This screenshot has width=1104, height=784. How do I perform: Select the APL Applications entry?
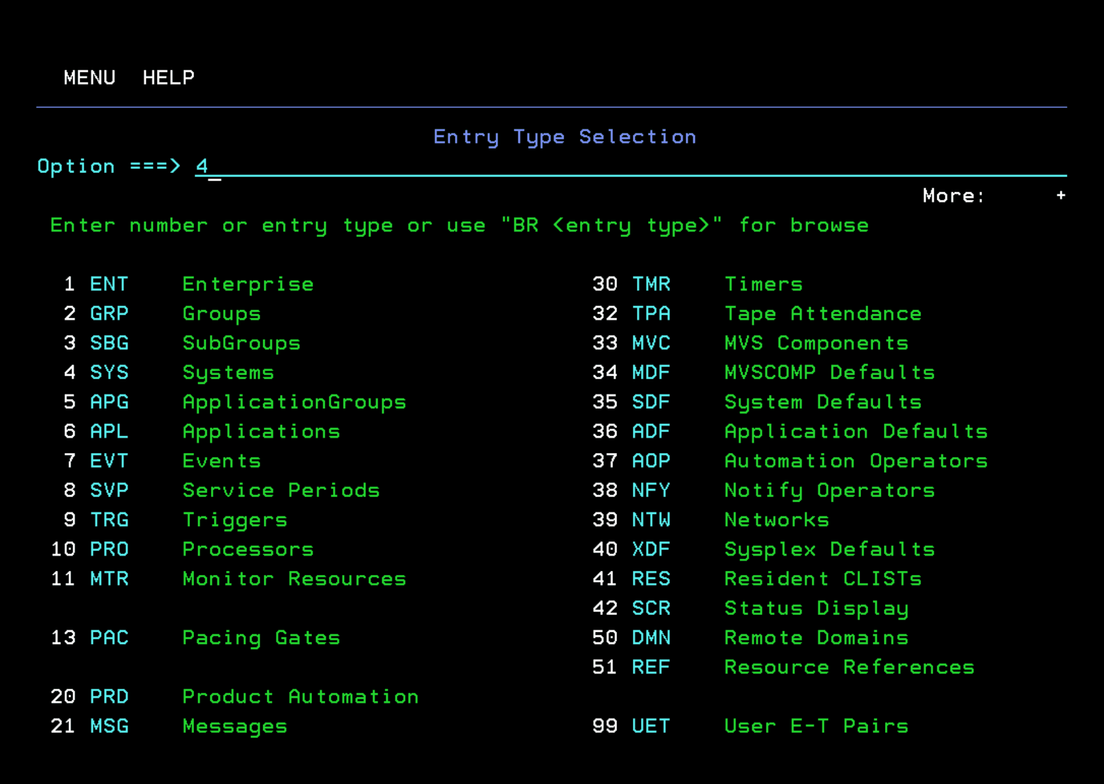pos(109,431)
